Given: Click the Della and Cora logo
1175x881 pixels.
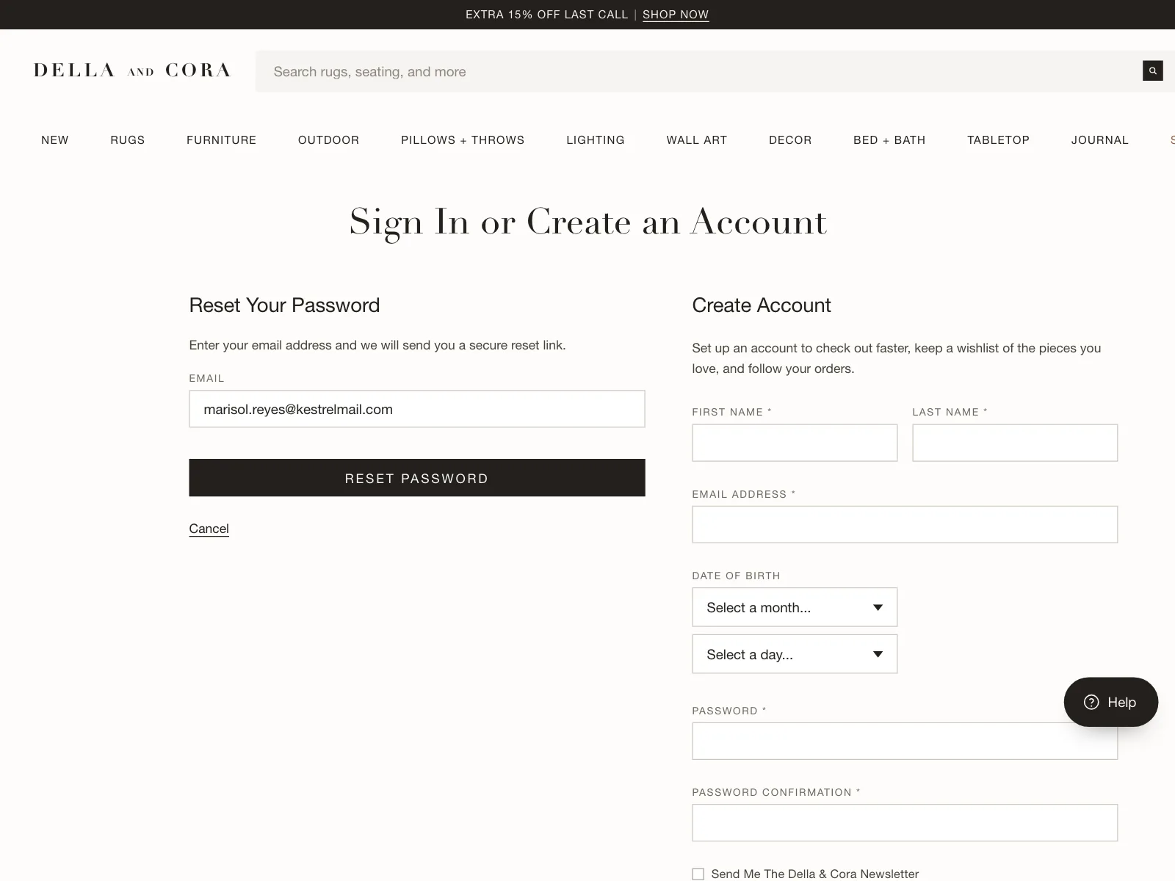Looking at the screenshot, I should [x=132, y=70].
